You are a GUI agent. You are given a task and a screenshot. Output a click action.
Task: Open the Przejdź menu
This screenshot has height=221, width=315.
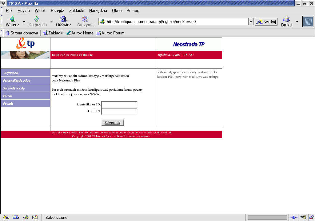pos(57,11)
